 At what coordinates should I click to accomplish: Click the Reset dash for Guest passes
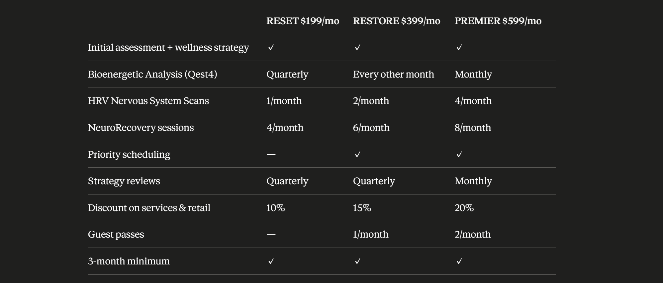coord(271,234)
